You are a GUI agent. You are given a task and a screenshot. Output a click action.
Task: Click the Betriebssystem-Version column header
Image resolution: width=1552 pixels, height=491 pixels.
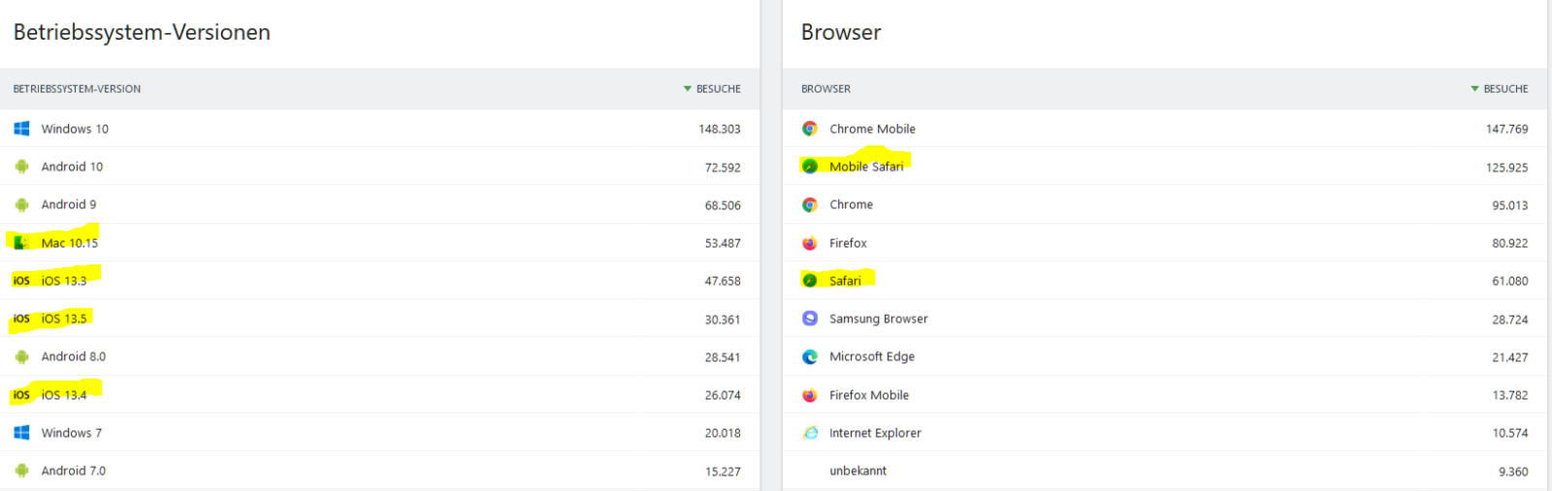(77, 89)
